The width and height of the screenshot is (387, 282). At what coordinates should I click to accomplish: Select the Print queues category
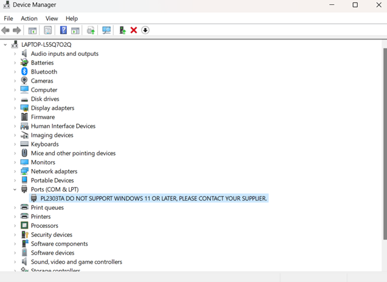(47, 207)
